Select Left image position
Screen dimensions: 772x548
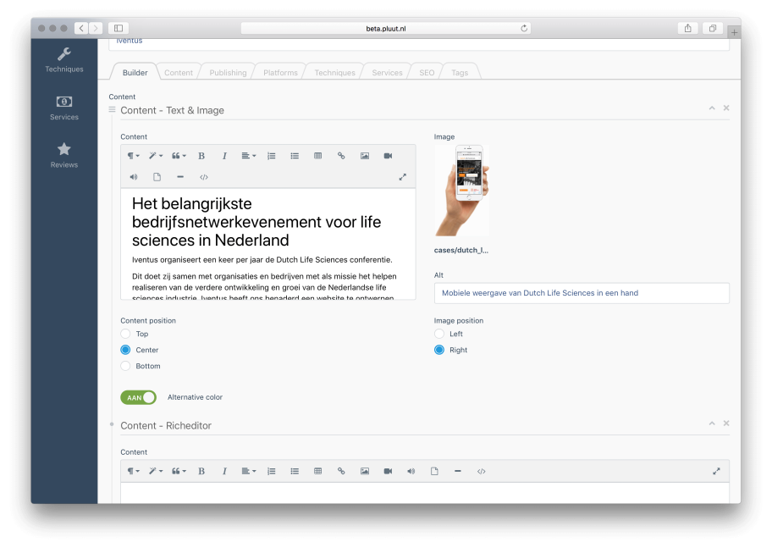tap(439, 334)
